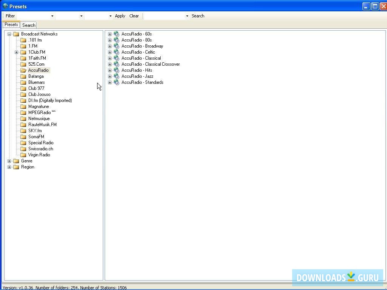This screenshot has height=290, width=387.
Task: Select the SKY.fm folder
Action: tap(35, 131)
